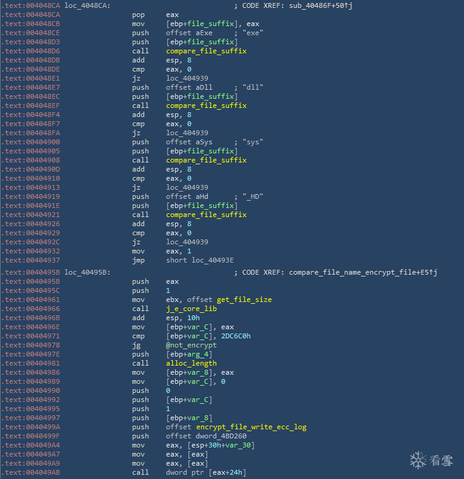This screenshot has height=479, width=464.
Task: Click the jz loc_404939 target at 004048FA
Action: click(x=187, y=133)
